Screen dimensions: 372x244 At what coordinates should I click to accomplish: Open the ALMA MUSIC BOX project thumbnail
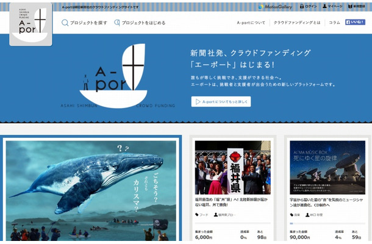[327, 167]
